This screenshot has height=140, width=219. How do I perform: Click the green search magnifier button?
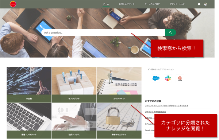tap(170, 32)
